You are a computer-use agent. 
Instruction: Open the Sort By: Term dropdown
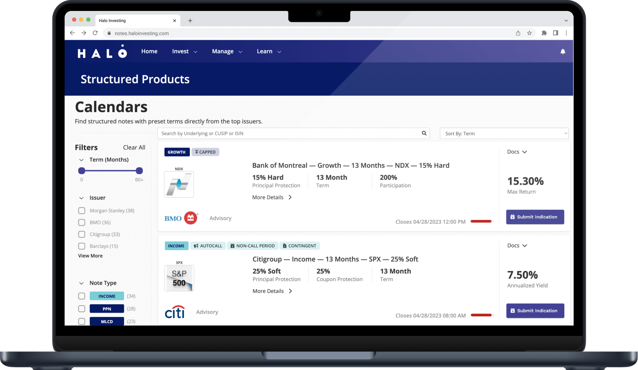click(504, 134)
